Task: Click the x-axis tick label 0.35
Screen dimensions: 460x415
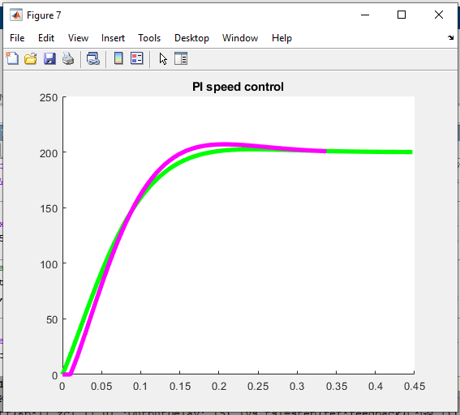Action: pos(337,387)
